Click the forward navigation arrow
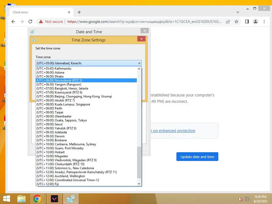Image resolution: width=272 pixels, height=204 pixels. 22,22
